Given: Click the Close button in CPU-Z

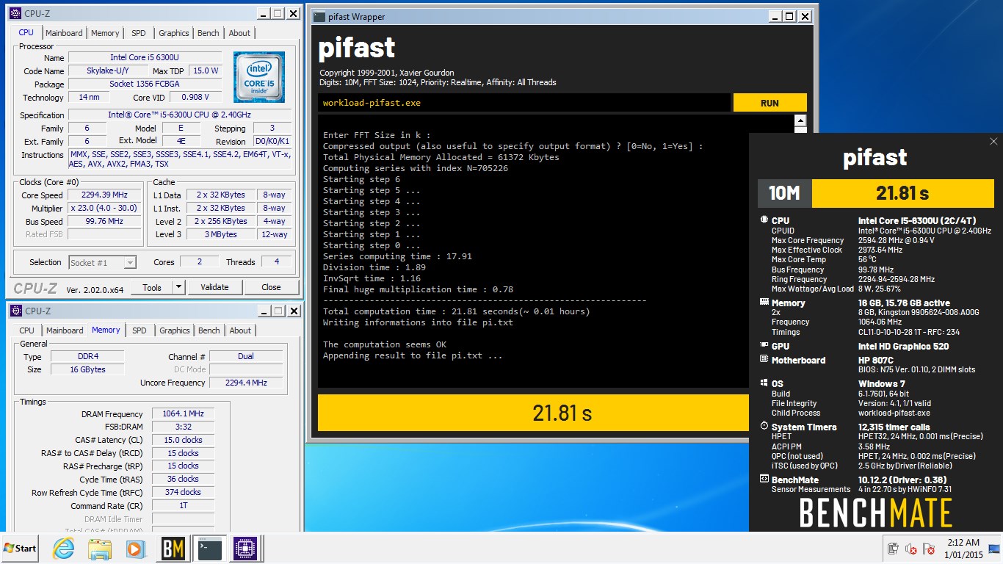Looking at the screenshot, I should (x=271, y=287).
